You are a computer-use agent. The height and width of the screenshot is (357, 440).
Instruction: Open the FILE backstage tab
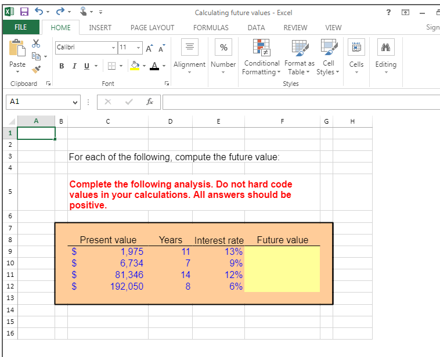point(21,27)
